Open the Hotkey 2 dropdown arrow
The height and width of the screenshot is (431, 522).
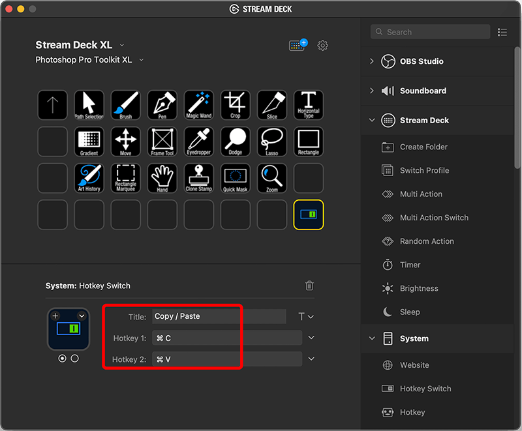(311, 359)
